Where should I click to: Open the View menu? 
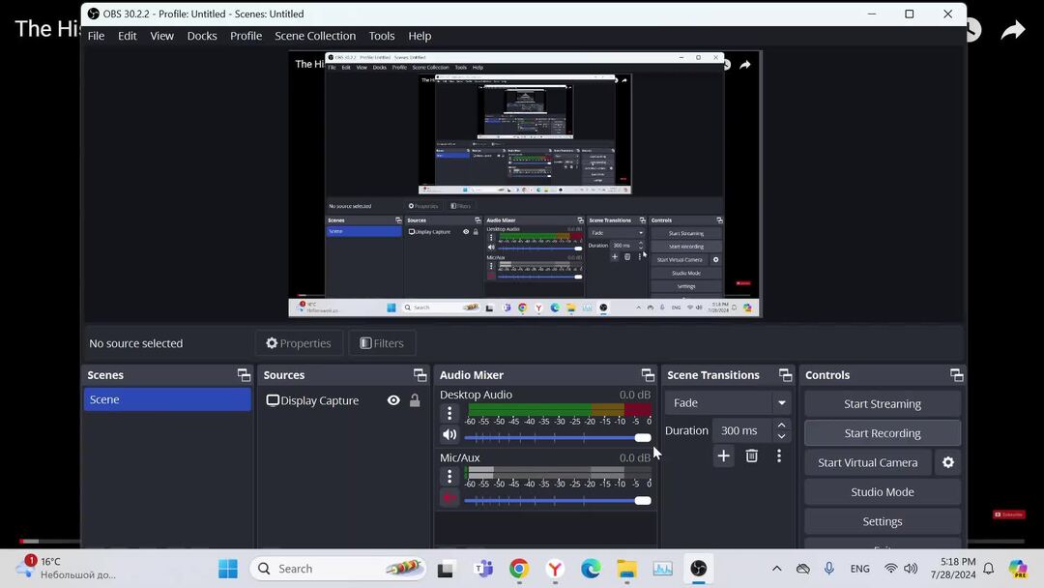pos(161,36)
